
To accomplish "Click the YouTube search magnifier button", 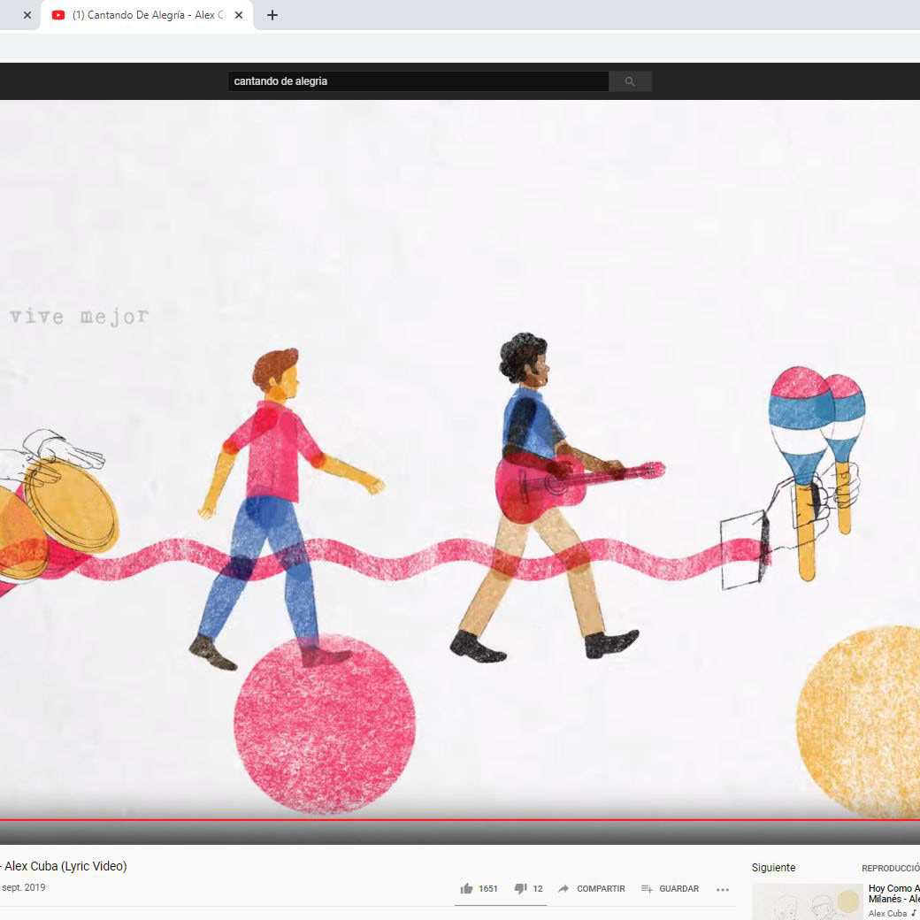I will click(x=630, y=81).
